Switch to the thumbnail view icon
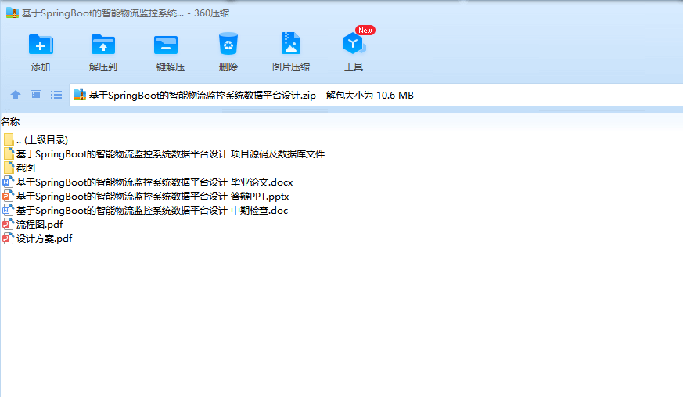This screenshot has width=683, height=397. tap(36, 95)
